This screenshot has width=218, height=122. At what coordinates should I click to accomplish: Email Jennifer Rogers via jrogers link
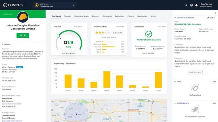point(12,121)
